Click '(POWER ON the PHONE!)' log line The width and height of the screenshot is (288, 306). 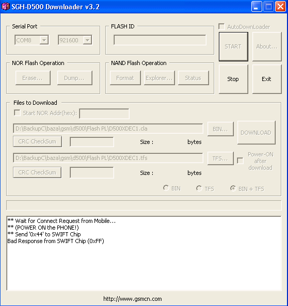coord(43,228)
